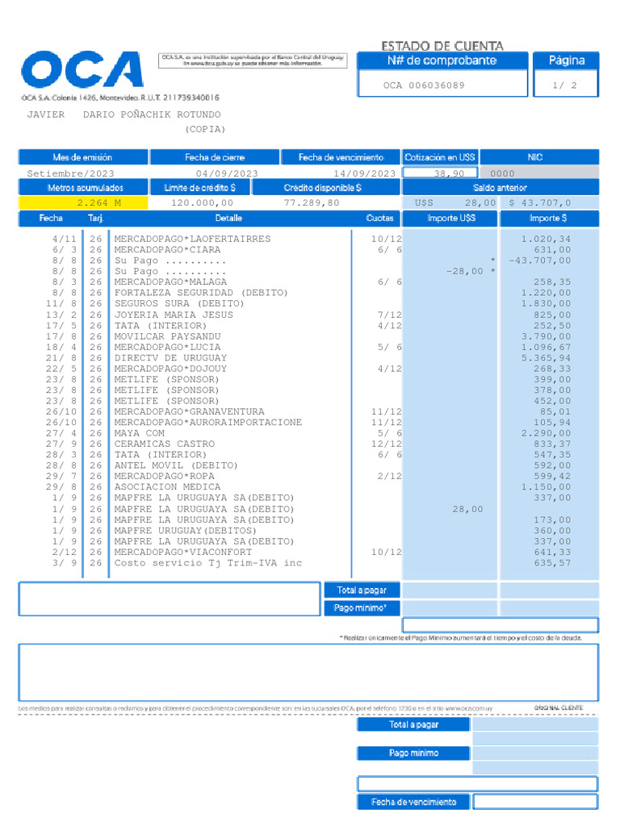Click the Cotización en U$S header
The width and height of the screenshot is (620, 826).
point(440,157)
